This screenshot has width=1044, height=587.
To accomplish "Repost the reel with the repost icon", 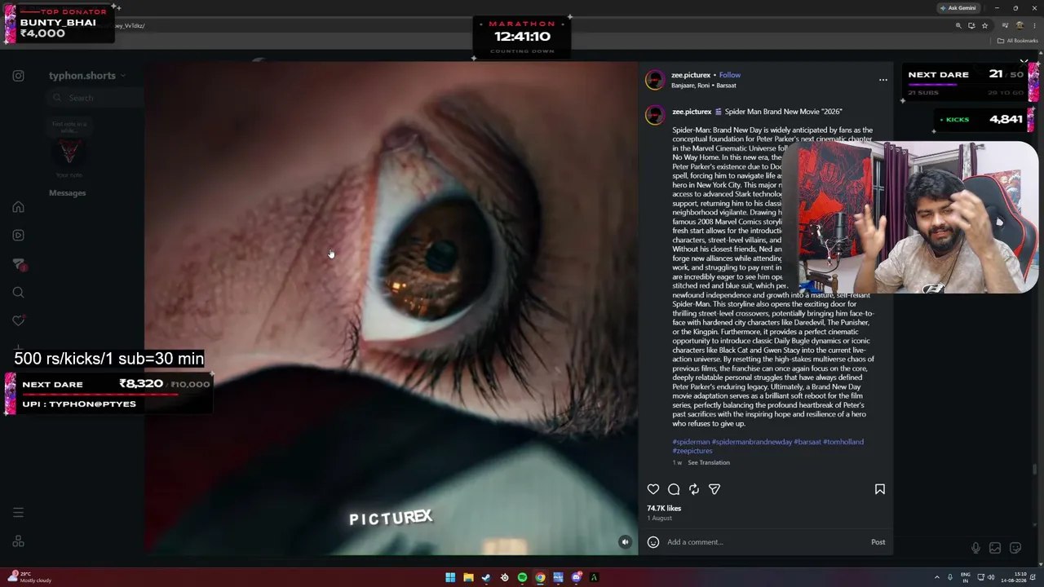I will click(x=694, y=489).
